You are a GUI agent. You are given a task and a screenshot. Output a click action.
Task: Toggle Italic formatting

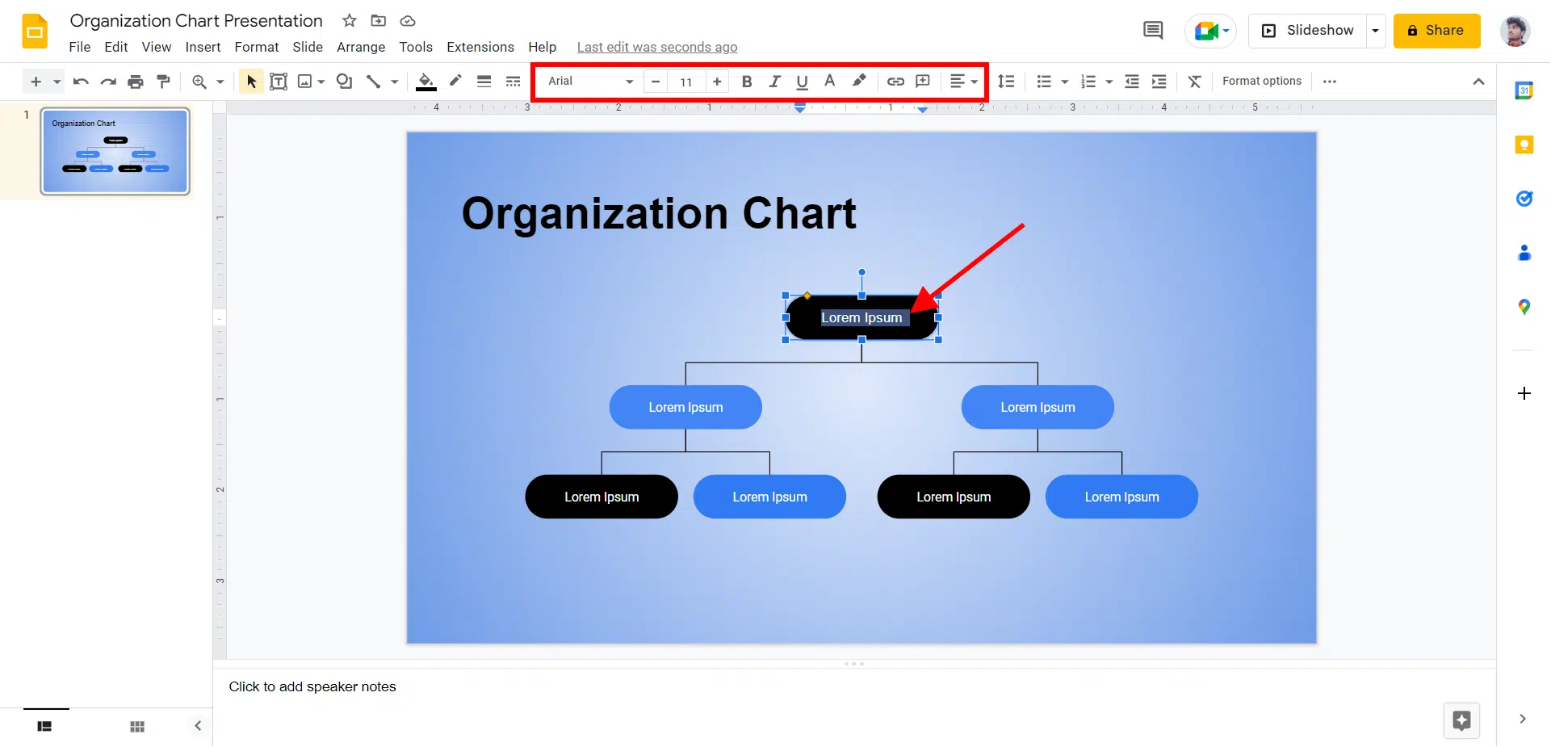pos(774,82)
